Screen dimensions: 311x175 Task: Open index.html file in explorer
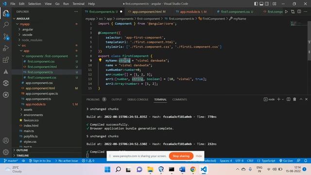[31, 125]
